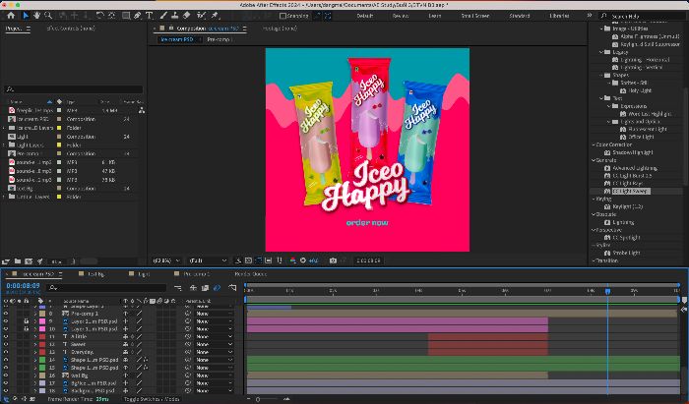689x404 pixels.
Task: Select the Rotation tool in toolbar
Action: coord(100,16)
